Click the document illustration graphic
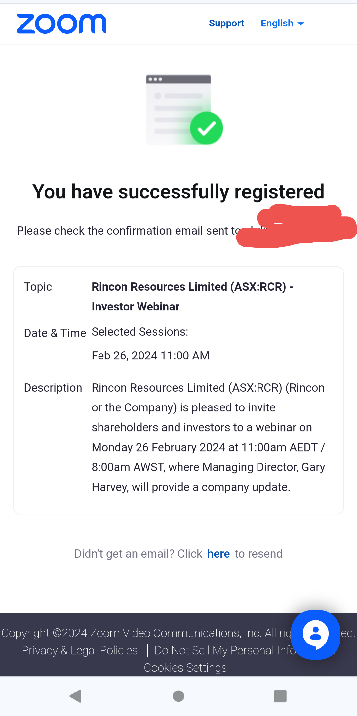The width and height of the screenshot is (357, 716). click(x=178, y=110)
